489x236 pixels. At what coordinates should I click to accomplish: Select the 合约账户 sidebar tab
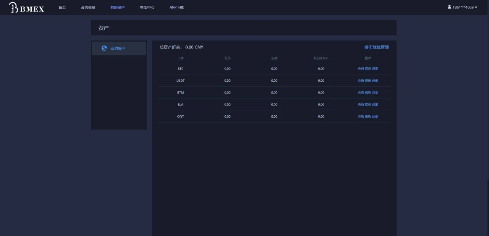118,48
